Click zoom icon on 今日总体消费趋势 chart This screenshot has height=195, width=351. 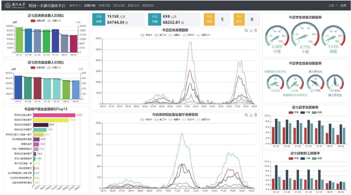(x=246, y=30)
